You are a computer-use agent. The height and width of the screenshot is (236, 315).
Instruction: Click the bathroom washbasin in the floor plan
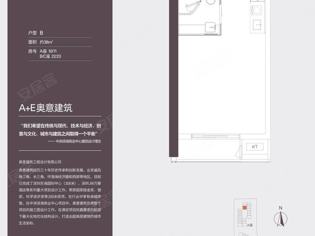pos(211,27)
